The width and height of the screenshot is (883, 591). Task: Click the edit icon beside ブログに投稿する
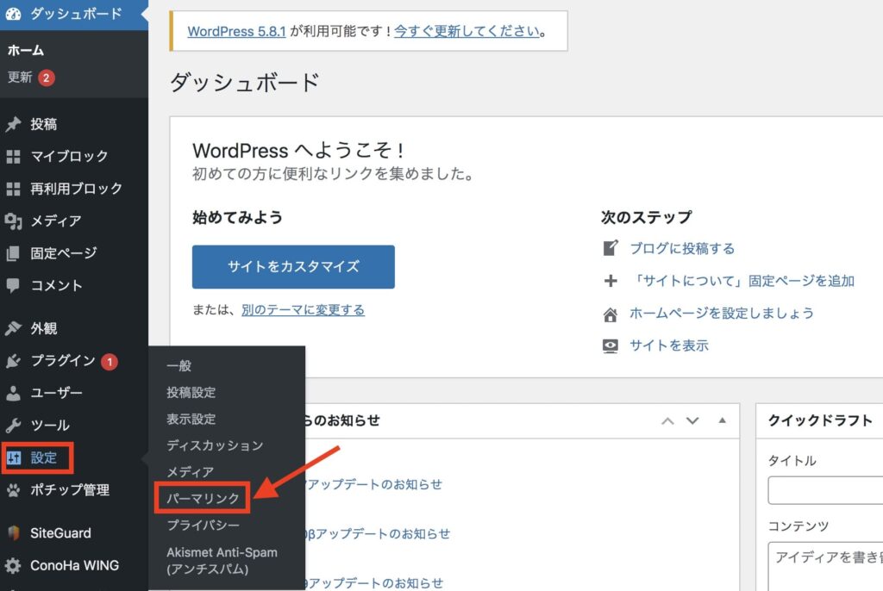click(x=611, y=248)
